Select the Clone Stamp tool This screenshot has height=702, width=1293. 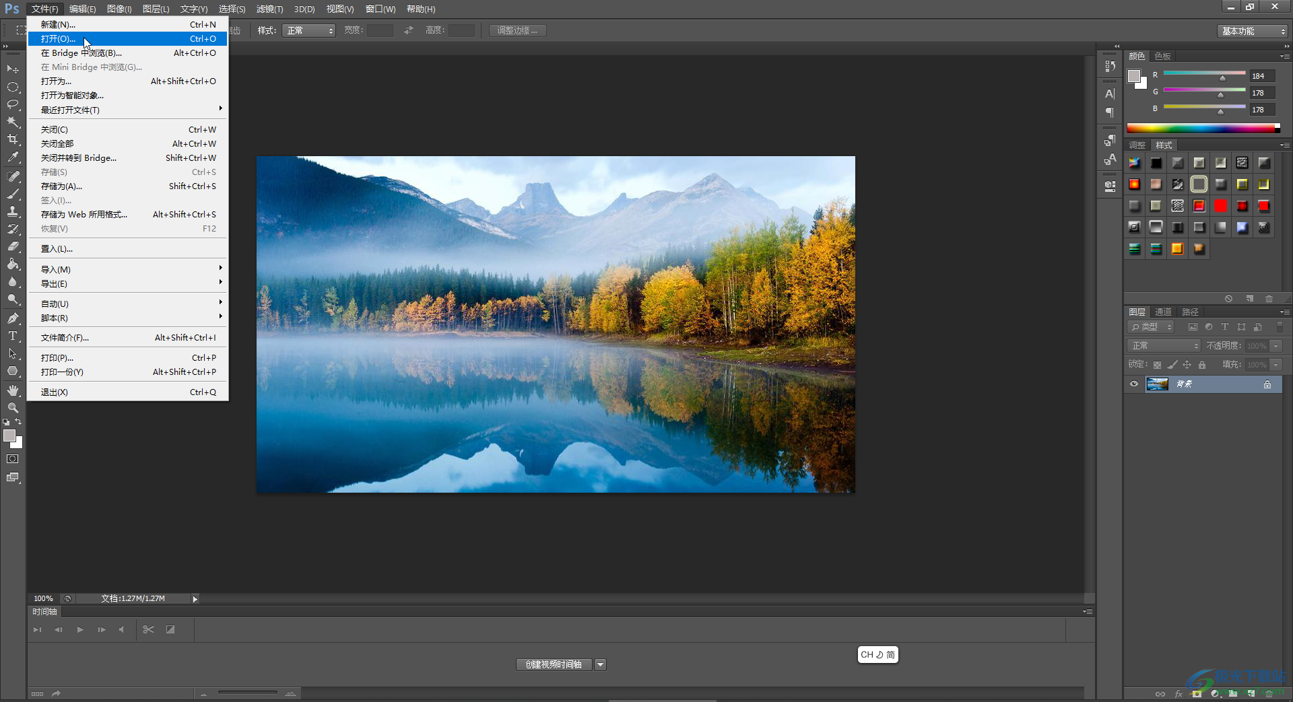[13, 211]
